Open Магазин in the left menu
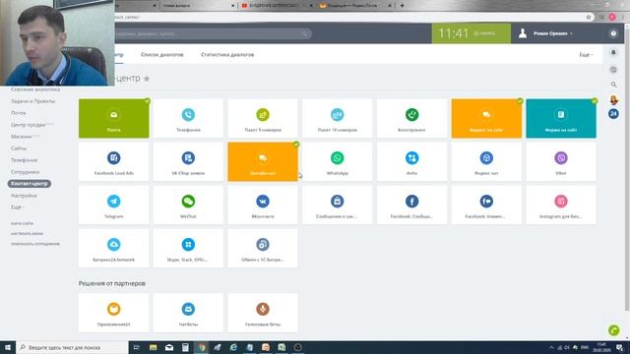Screen dimensions: 630x354 [x=22, y=137]
